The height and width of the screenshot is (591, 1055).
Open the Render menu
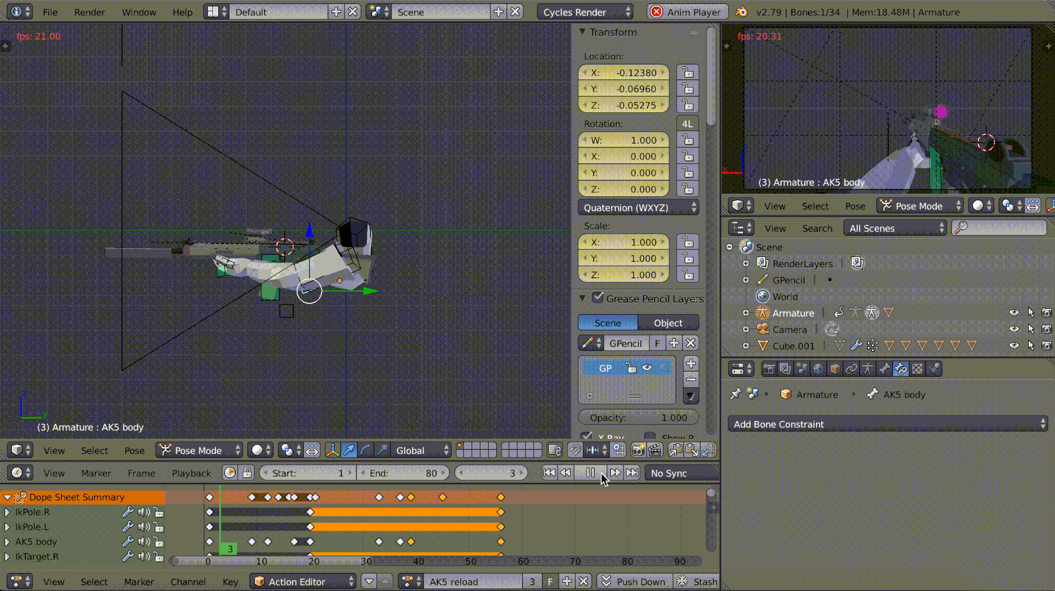(x=89, y=12)
